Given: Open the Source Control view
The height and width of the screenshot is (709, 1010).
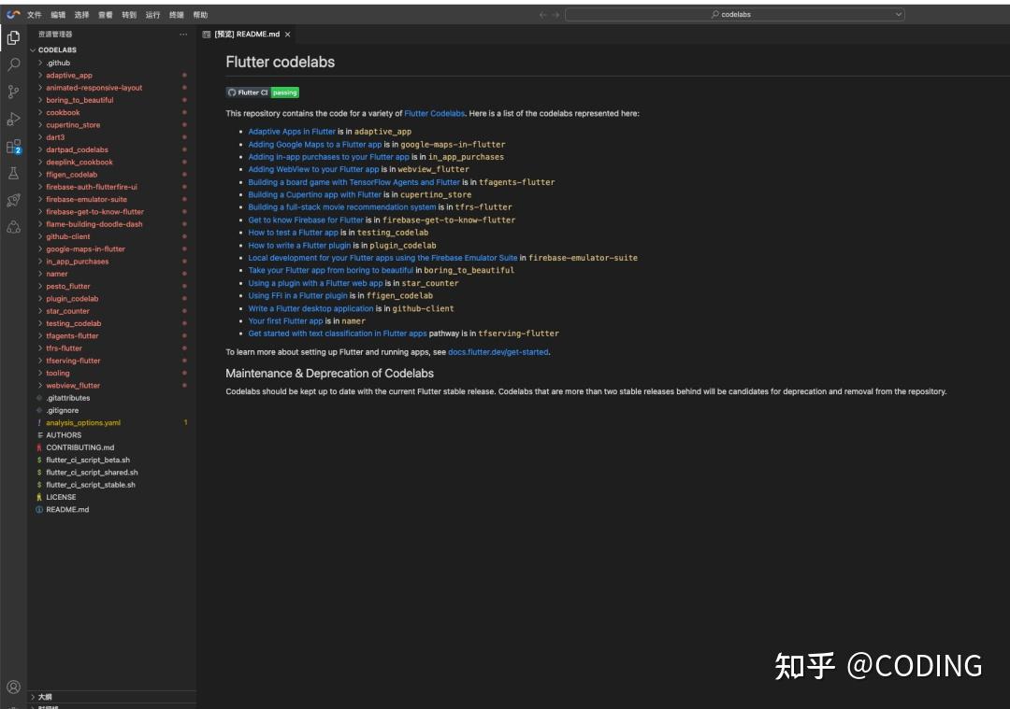Looking at the screenshot, I should pyautogui.click(x=13, y=92).
